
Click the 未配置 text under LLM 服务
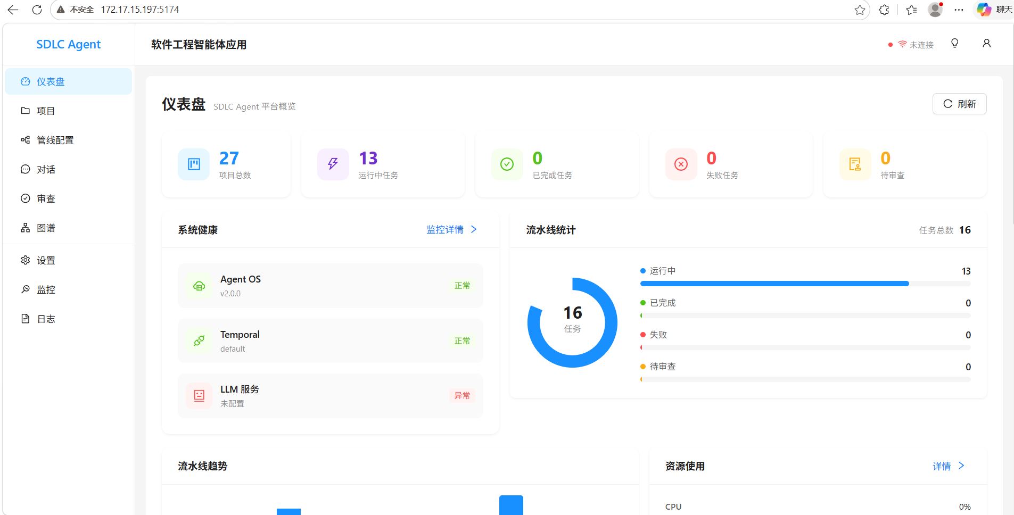232,404
